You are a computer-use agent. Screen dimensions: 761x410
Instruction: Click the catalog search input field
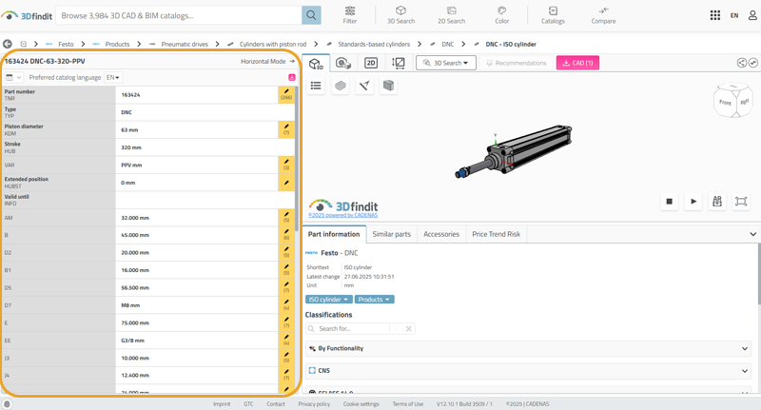(x=179, y=15)
